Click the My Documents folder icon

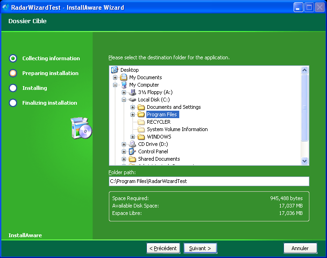point(124,77)
